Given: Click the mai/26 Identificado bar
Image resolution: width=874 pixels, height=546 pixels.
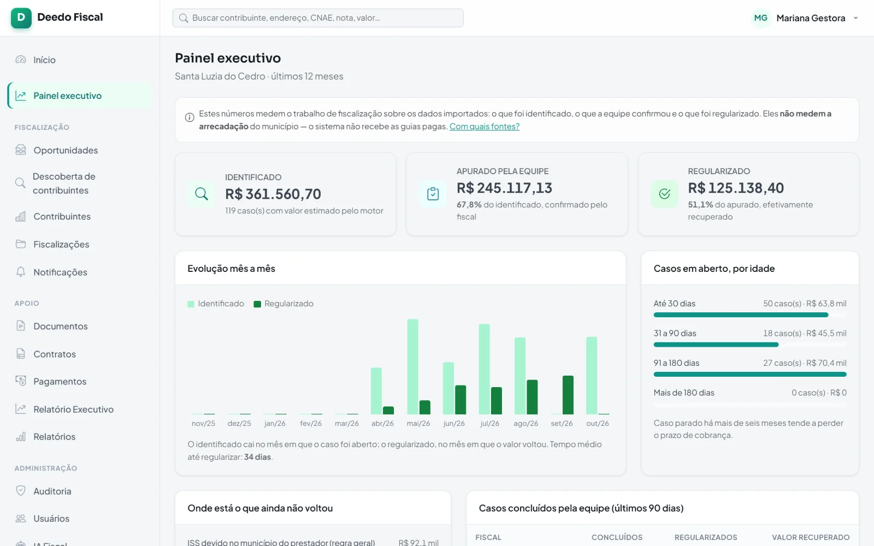Looking at the screenshot, I should pos(413,367).
